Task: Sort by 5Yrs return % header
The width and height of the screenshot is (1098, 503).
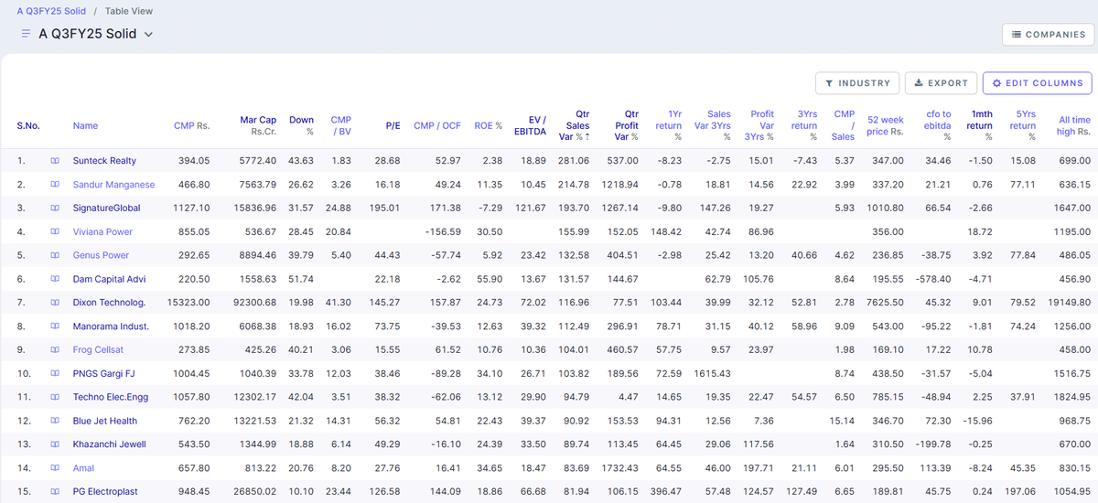Action: tap(1022, 126)
